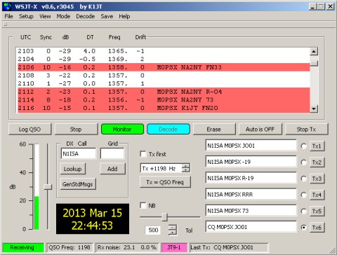
Task: Click the Tx3 button
Action: coord(317,179)
